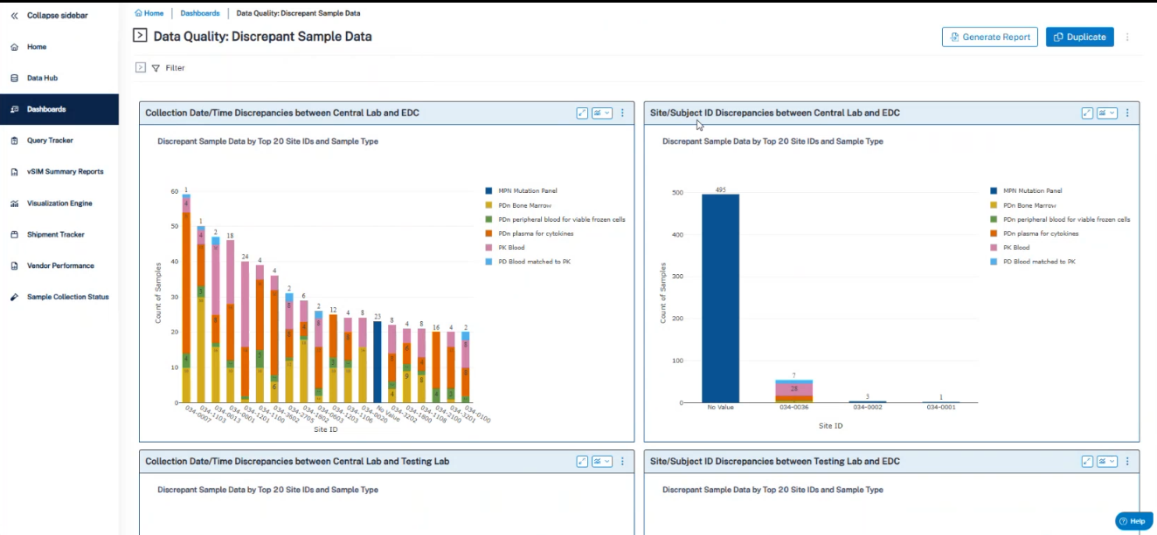
Task: Expand Collection Date/Time Testing Lab chart fullscreen
Action: point(583,461)
